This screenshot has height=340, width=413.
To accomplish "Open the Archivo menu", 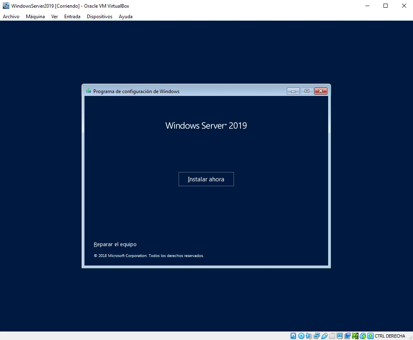I will [x=11, y=16].
